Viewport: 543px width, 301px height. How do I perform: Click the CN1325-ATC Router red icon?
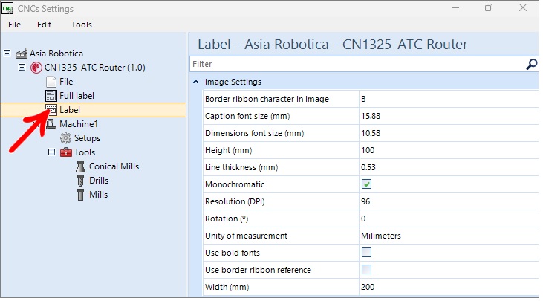(x=36, y=68)
